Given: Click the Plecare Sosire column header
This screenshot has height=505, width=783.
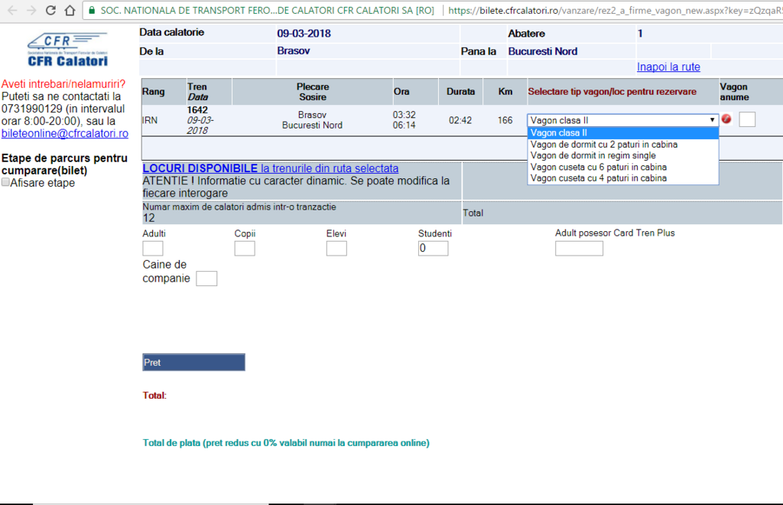Looking at the screenshot, I should [x=313, y=92].
